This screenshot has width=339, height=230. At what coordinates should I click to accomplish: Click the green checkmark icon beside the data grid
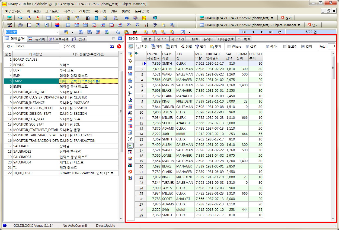point(130,146)
